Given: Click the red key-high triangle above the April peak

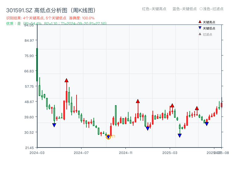Looking at the screenshot, I should tap(67, 80).
